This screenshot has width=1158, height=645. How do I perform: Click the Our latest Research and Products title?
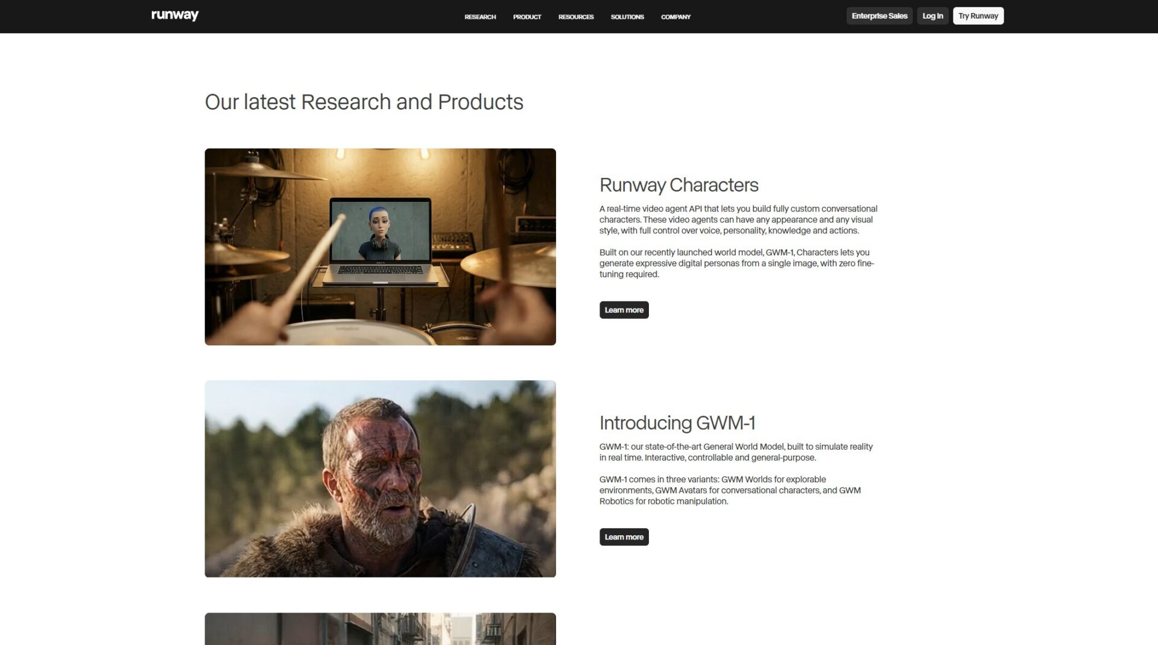click(x=364, y=102)
